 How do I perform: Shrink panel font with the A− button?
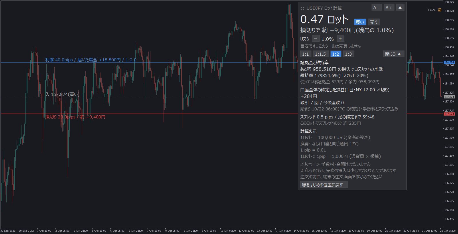376,8
